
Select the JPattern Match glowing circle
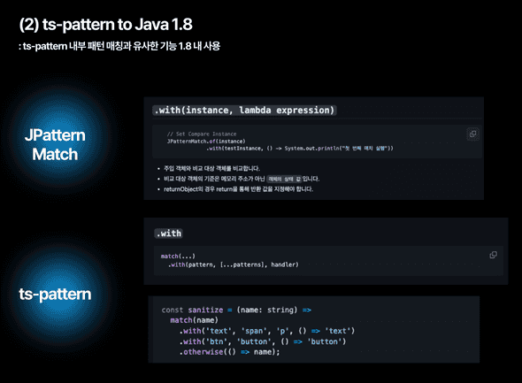pos(55,145)
